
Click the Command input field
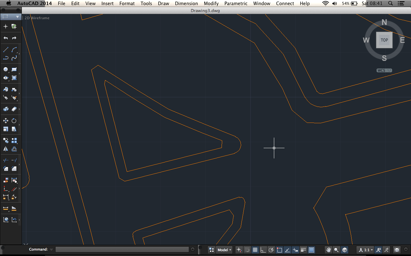[x=122, y=249]
